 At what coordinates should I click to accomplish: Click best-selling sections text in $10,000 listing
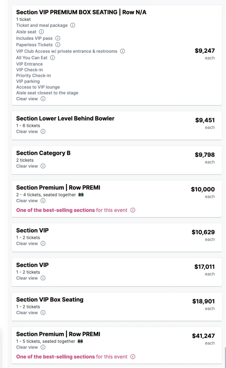[x=55, y=210]
